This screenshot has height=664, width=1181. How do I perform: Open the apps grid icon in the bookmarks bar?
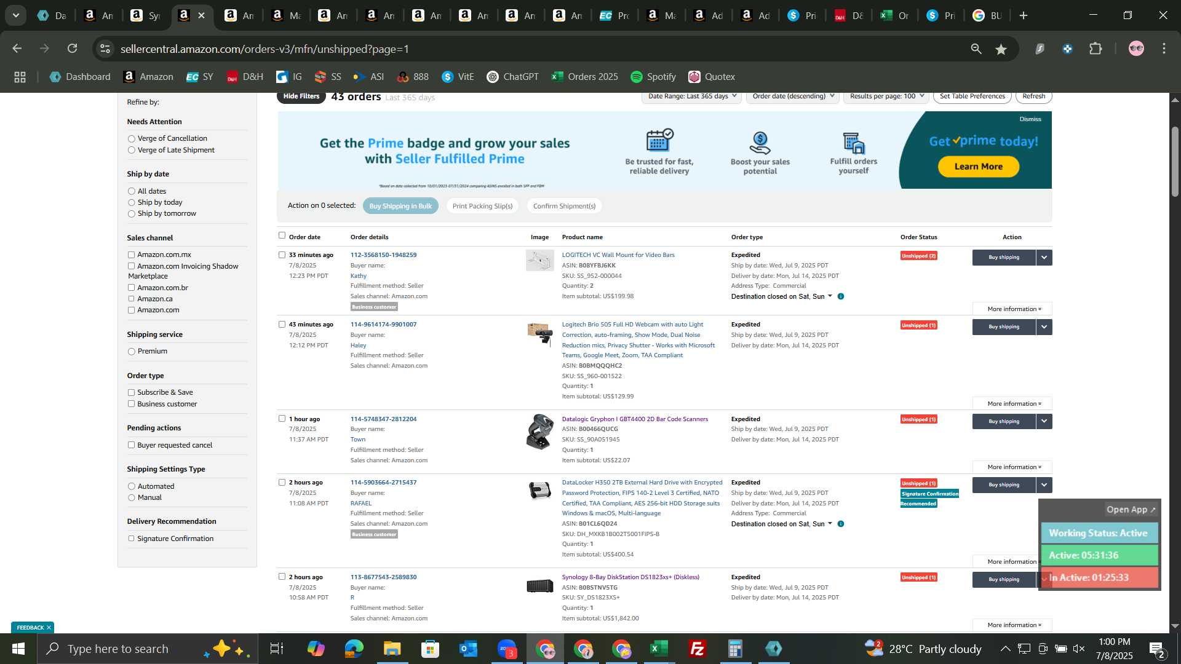pyautogui.click(x=20, y=77)
